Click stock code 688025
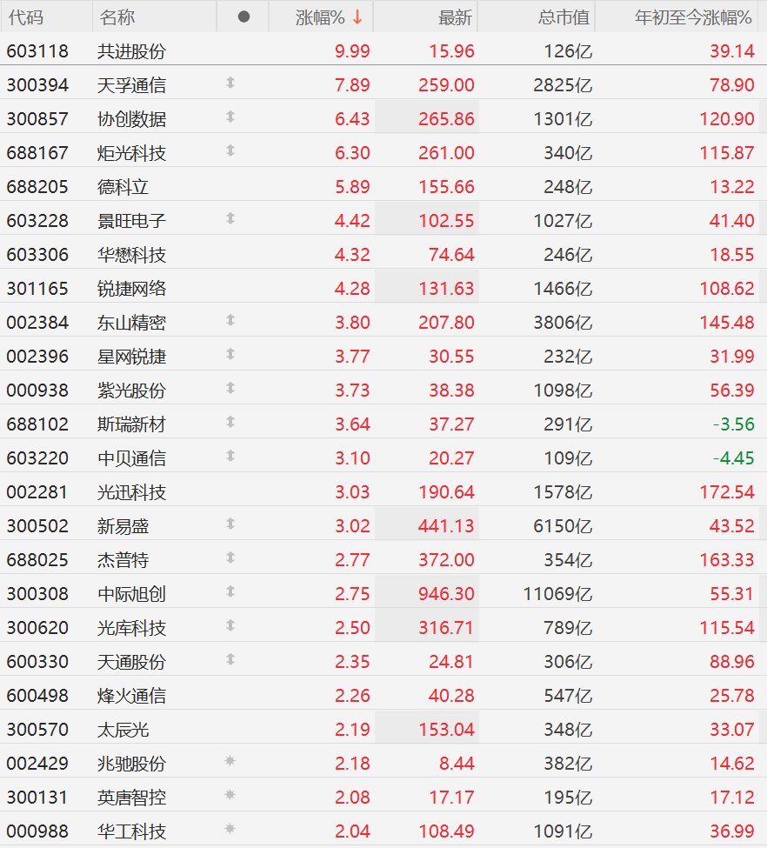 coord(37,560)
